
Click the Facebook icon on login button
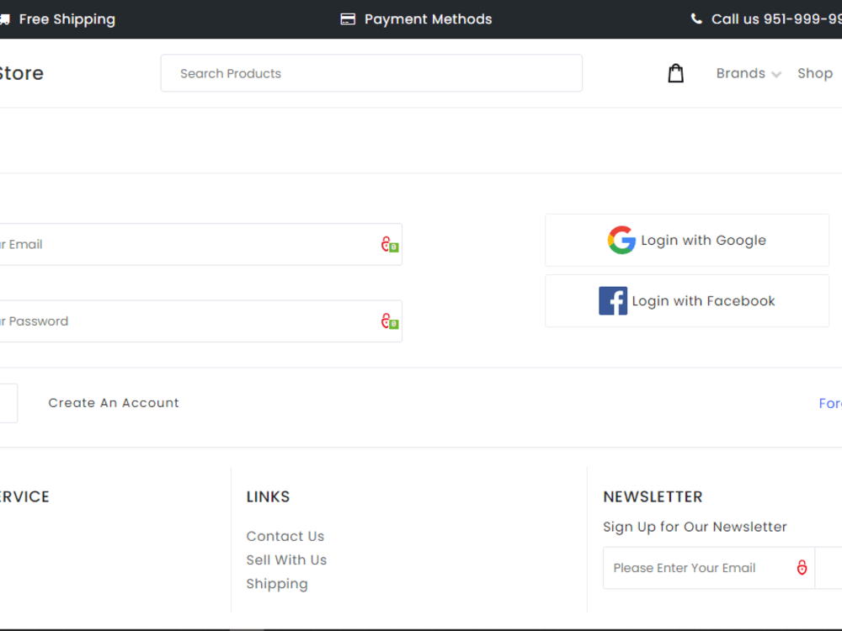pyautogui.click(x=613, y=300)
